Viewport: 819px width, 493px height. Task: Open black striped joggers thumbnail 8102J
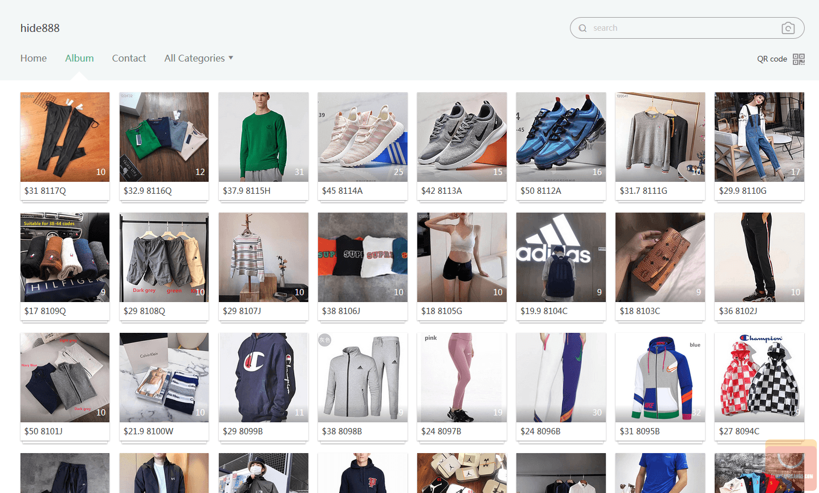pos(759,257)
